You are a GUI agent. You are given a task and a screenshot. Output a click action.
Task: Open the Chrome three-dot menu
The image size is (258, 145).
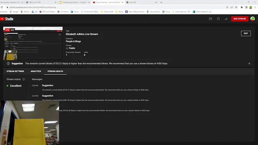(255, 7)
